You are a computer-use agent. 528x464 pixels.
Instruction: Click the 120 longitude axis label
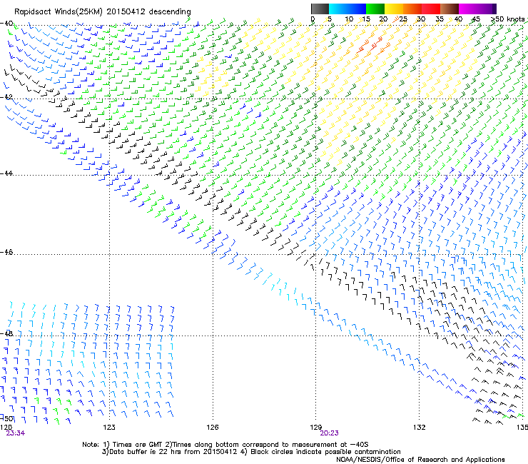tap(6, 427)
